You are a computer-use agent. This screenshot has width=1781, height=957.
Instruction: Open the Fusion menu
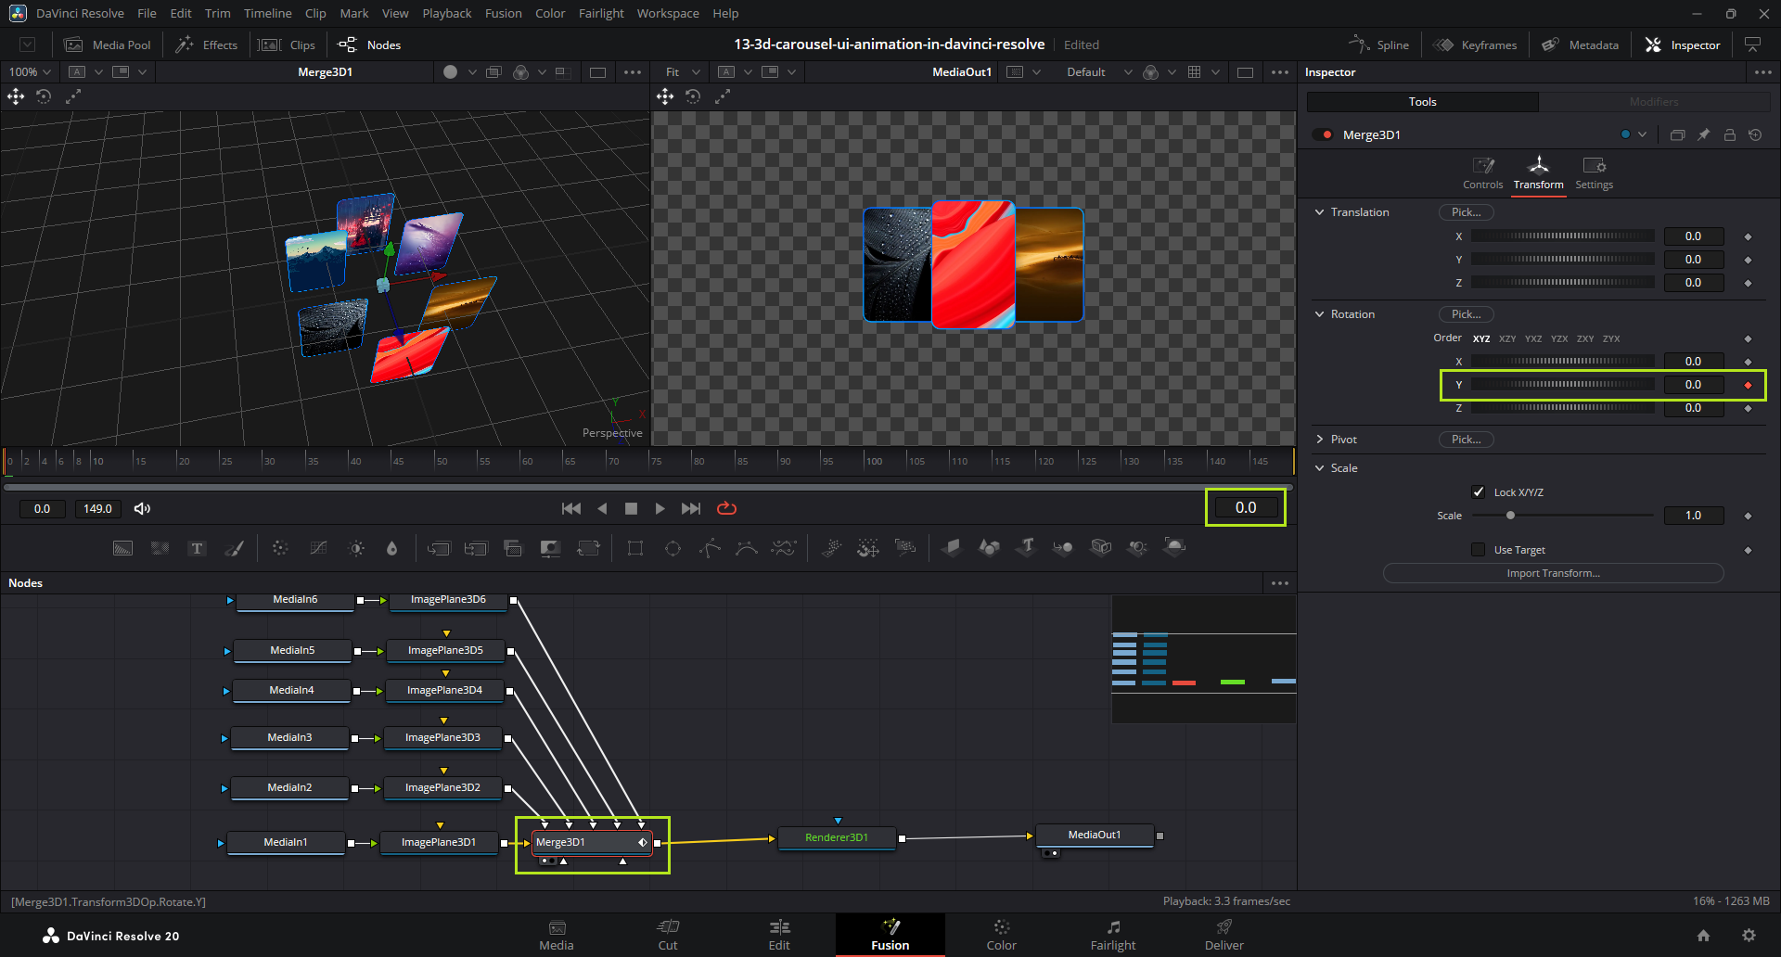tap(503, 13)
